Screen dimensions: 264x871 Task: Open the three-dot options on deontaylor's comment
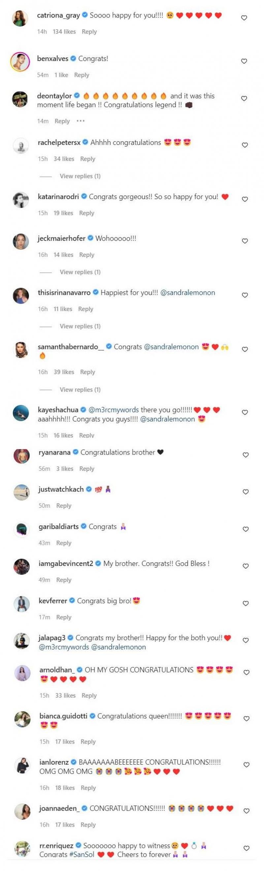click(x=81, y=121)
